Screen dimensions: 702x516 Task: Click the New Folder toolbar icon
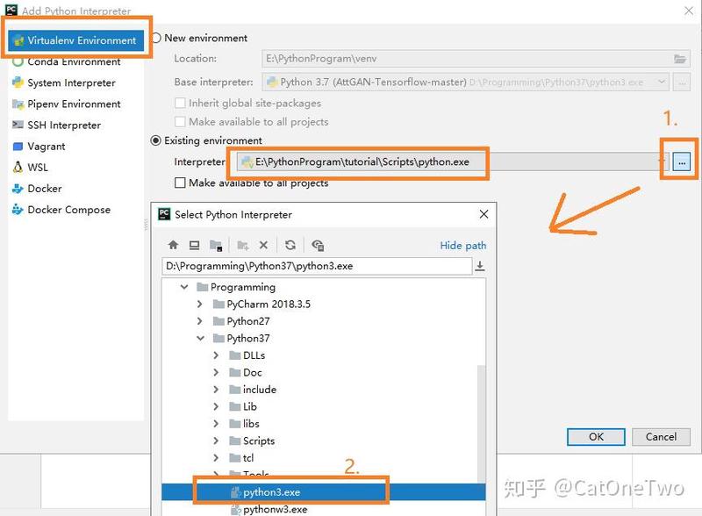[x=243, y=245]
